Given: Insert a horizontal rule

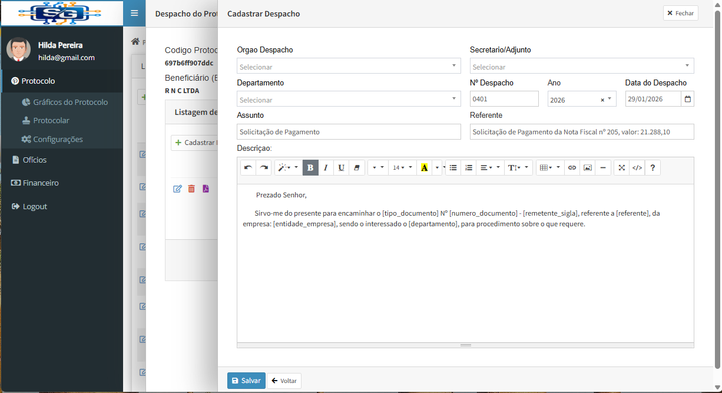Looking at the screenshot, I should coord(602,167).
